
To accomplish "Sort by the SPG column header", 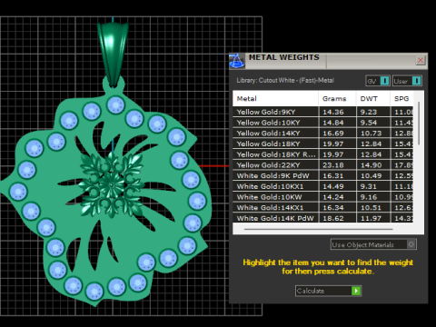I will (401, 99).
